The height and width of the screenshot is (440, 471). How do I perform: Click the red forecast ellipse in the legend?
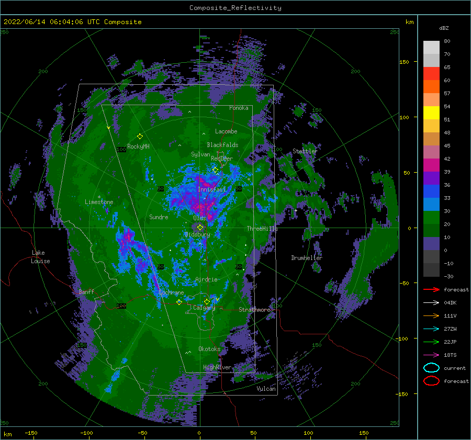pyautogui.click(x=432, y=381)
